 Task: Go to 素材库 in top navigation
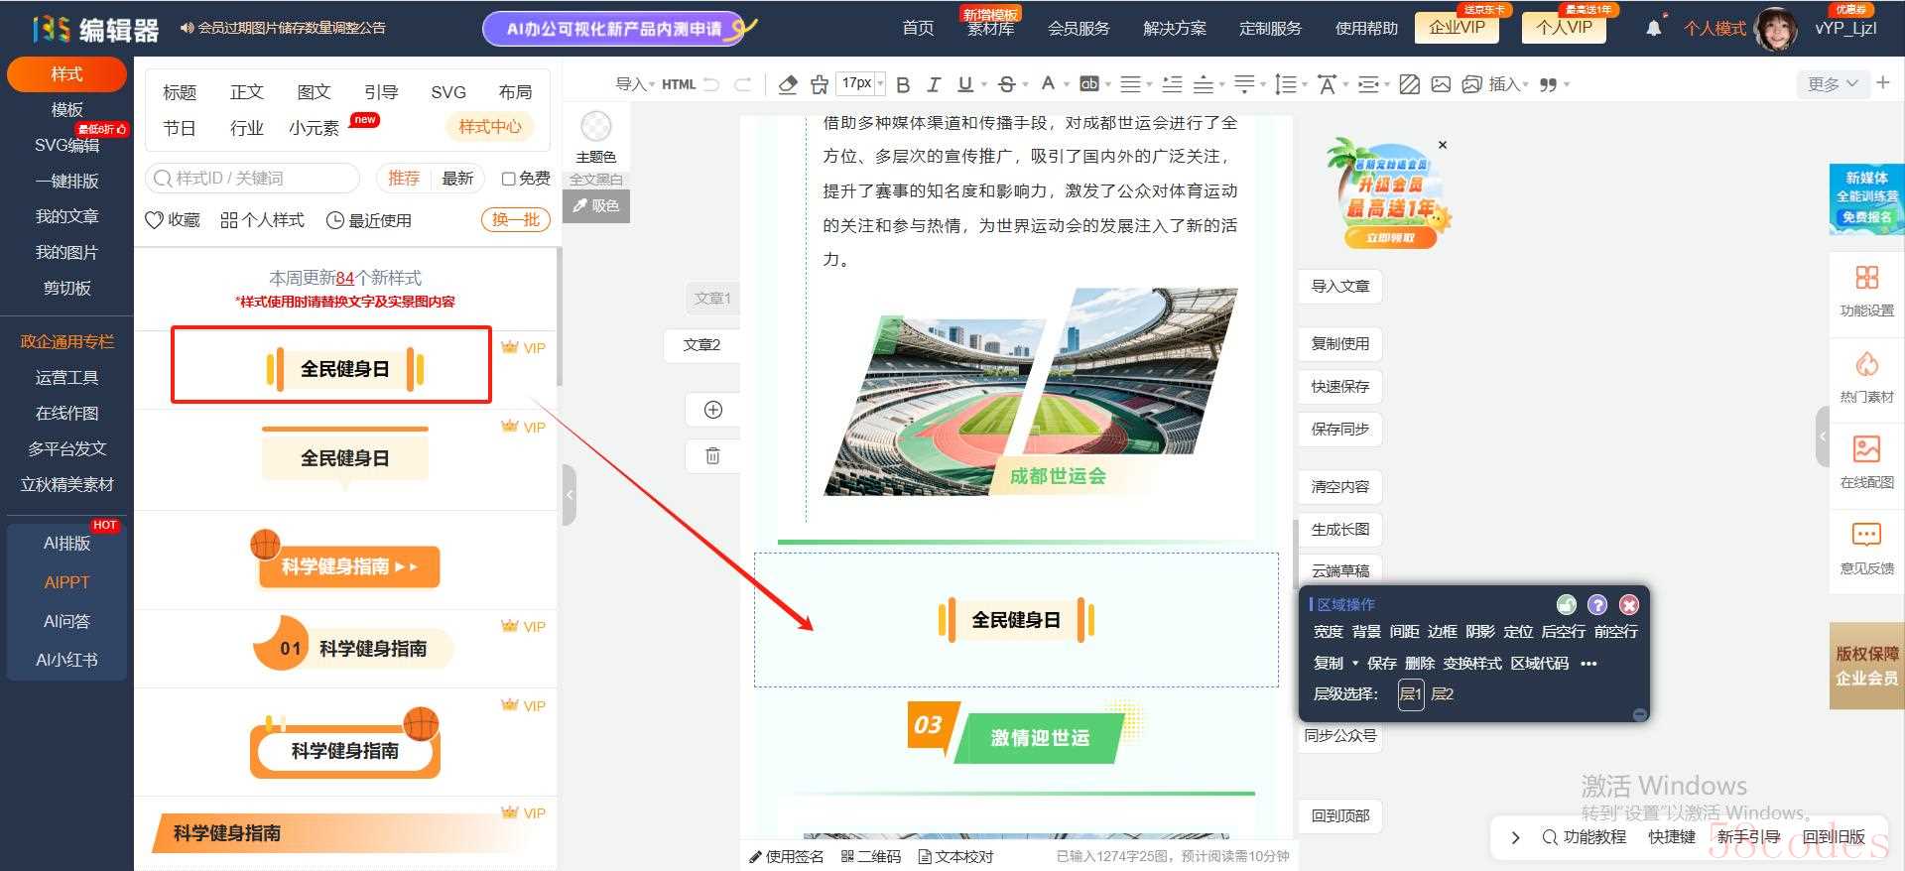[990, 28]
